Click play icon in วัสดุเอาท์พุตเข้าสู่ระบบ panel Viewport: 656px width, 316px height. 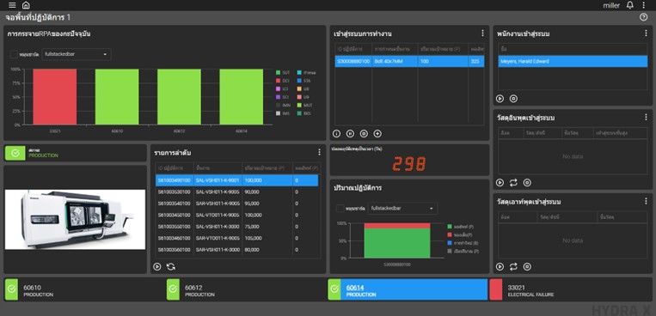500,267
